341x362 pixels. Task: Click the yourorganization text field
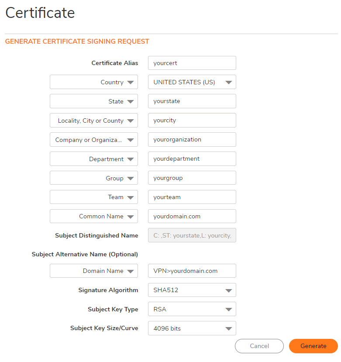tap(192, 140)
